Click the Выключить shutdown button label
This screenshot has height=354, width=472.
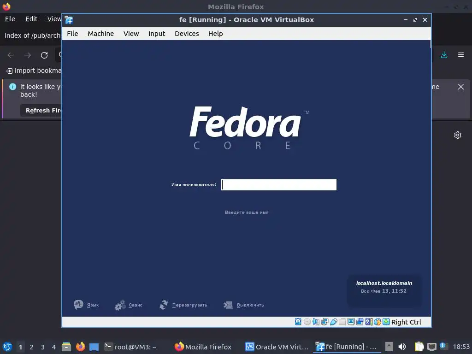click(x=250, y=305)
